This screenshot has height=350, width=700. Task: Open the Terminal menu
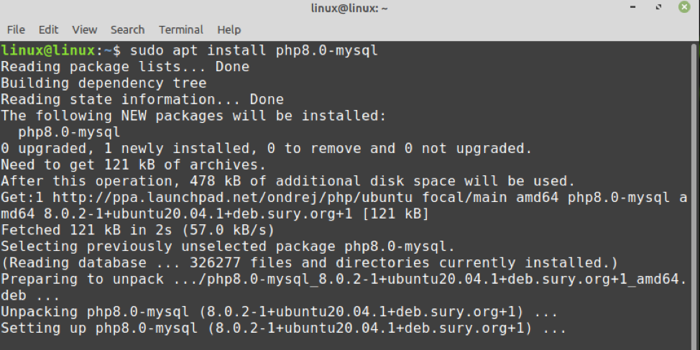pyautogui.click(x=181, y=29)
